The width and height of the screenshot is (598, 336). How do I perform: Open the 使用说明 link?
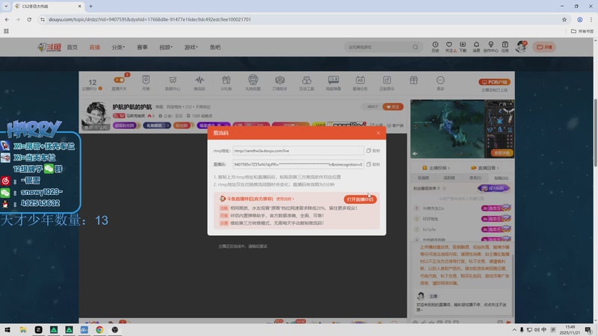[x=285, y=199]
